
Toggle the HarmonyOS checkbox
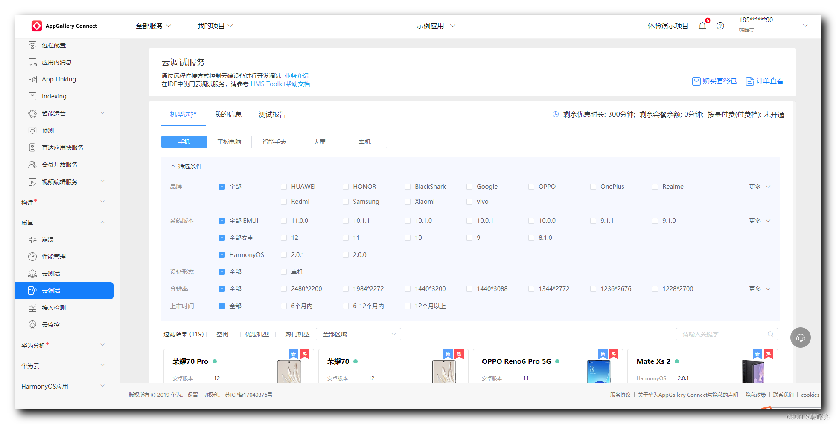point(222,255)
